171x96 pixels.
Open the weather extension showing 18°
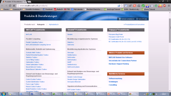pos(147,6)
